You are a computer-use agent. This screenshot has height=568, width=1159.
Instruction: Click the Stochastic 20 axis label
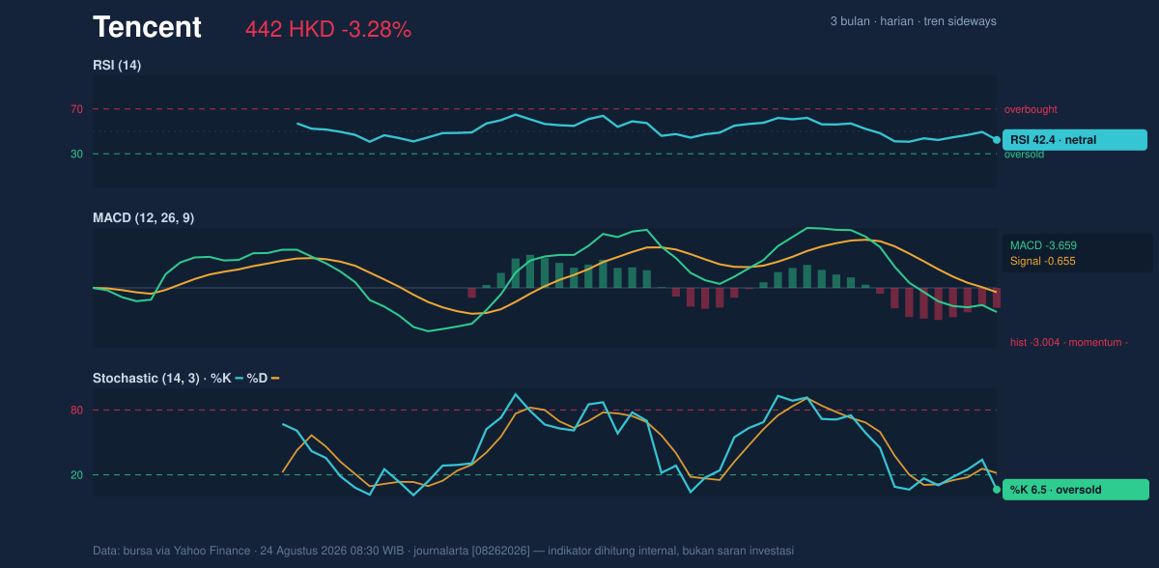76,475
